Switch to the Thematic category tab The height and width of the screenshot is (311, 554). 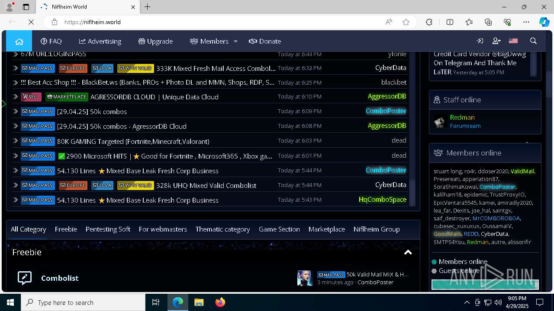pyautogui.click(x=222, y=229)
